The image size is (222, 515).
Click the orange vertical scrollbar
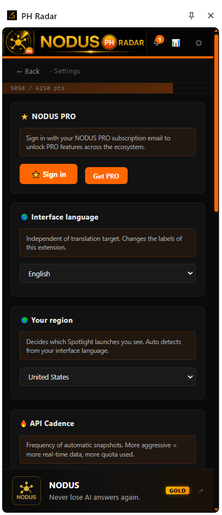pos(217,122)
